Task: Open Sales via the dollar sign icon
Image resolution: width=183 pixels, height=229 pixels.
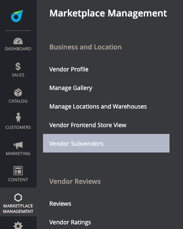Action: [x=18, y=66]
